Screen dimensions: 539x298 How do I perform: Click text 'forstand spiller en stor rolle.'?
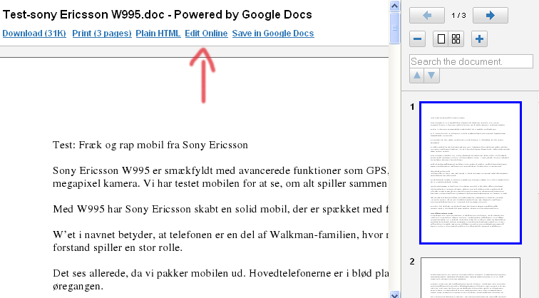118,247
